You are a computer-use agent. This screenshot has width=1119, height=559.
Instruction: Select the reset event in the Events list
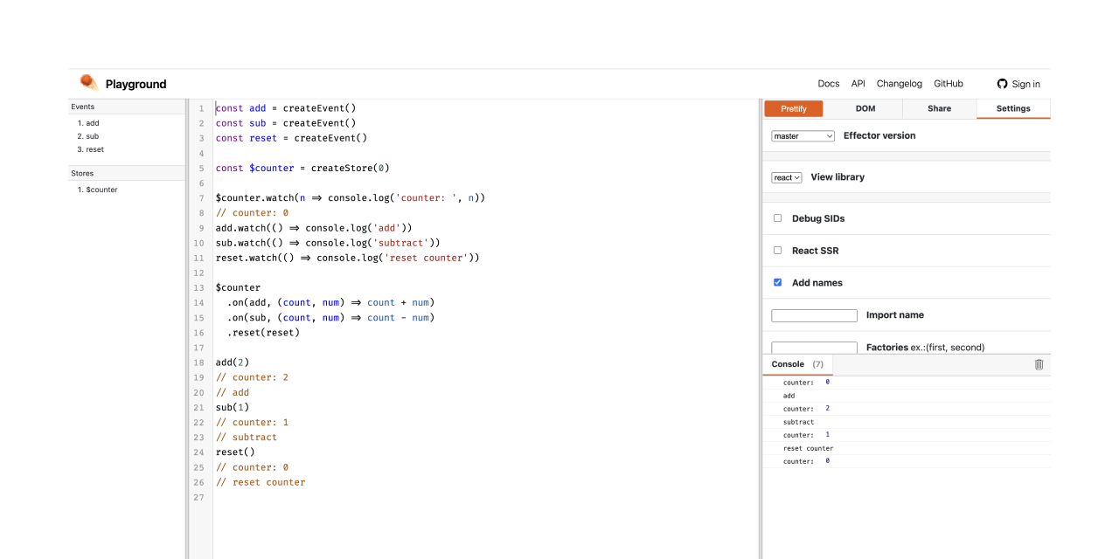(x=90, y=149)
